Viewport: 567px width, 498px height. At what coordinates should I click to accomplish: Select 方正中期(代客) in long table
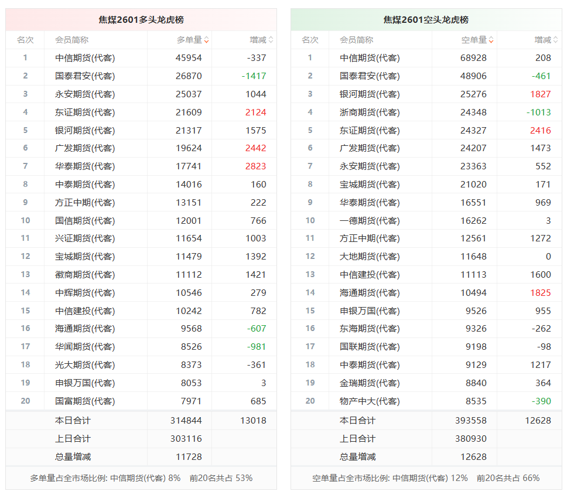(85, 202)
